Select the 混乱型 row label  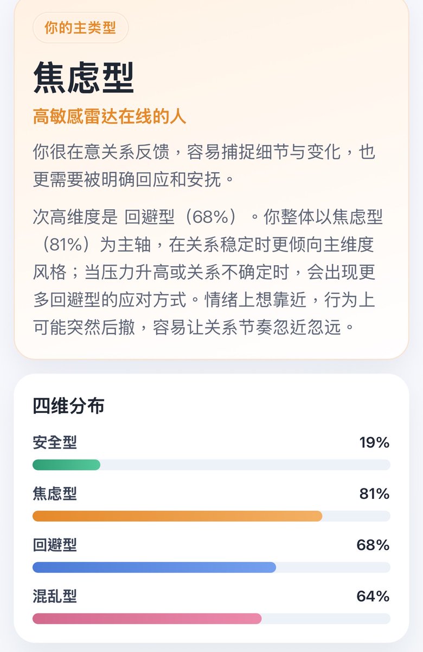55,597
